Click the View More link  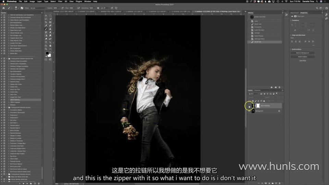coord(302,60)
